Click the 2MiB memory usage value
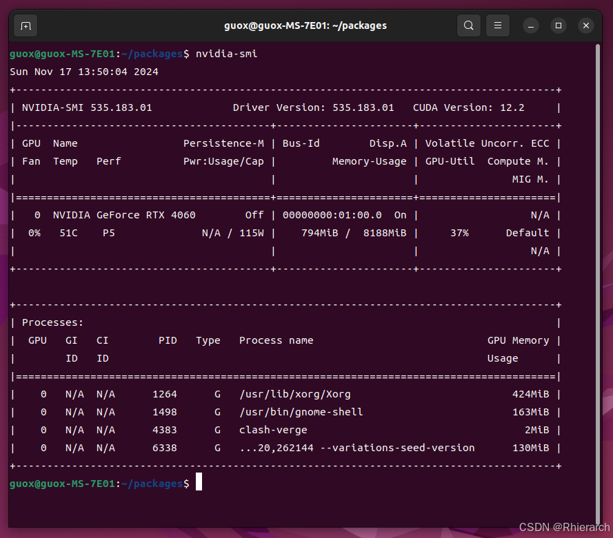 pyautogui.click(x=536, y=431)
